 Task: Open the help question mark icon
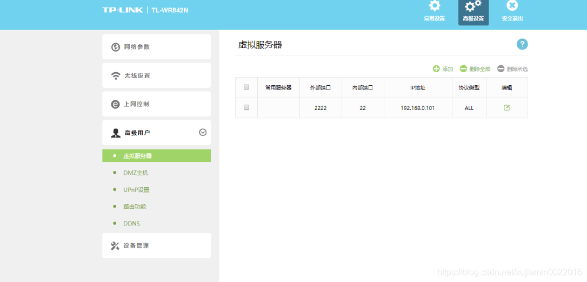point(522,44)
